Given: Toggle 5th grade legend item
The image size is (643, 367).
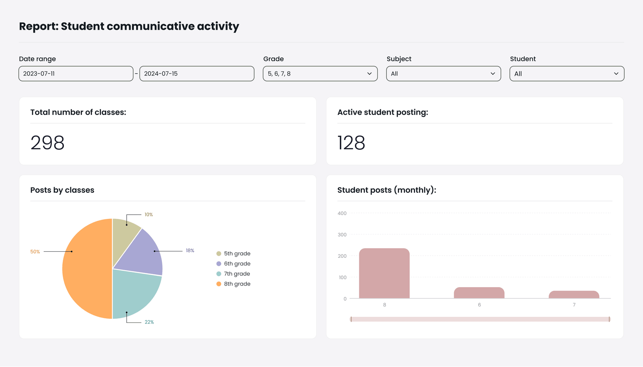Looking at the screenshot, I should click(x=233, y=253).
